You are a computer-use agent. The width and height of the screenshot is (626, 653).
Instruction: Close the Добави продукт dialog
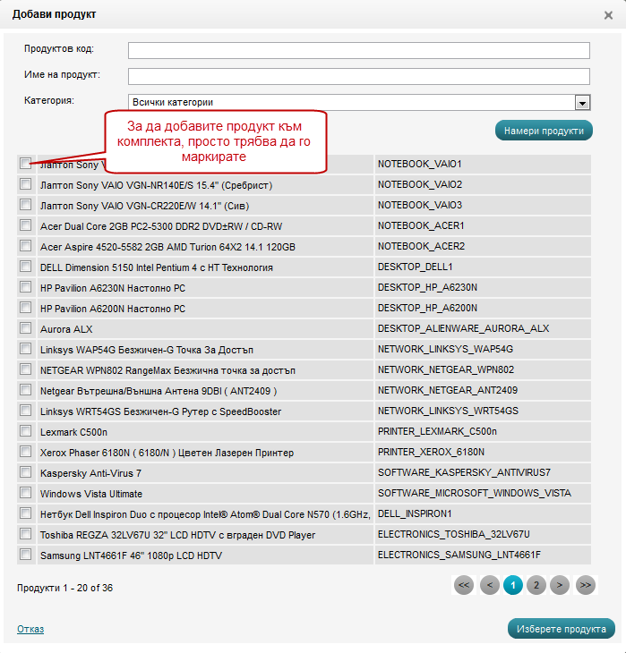click(609, 15)
